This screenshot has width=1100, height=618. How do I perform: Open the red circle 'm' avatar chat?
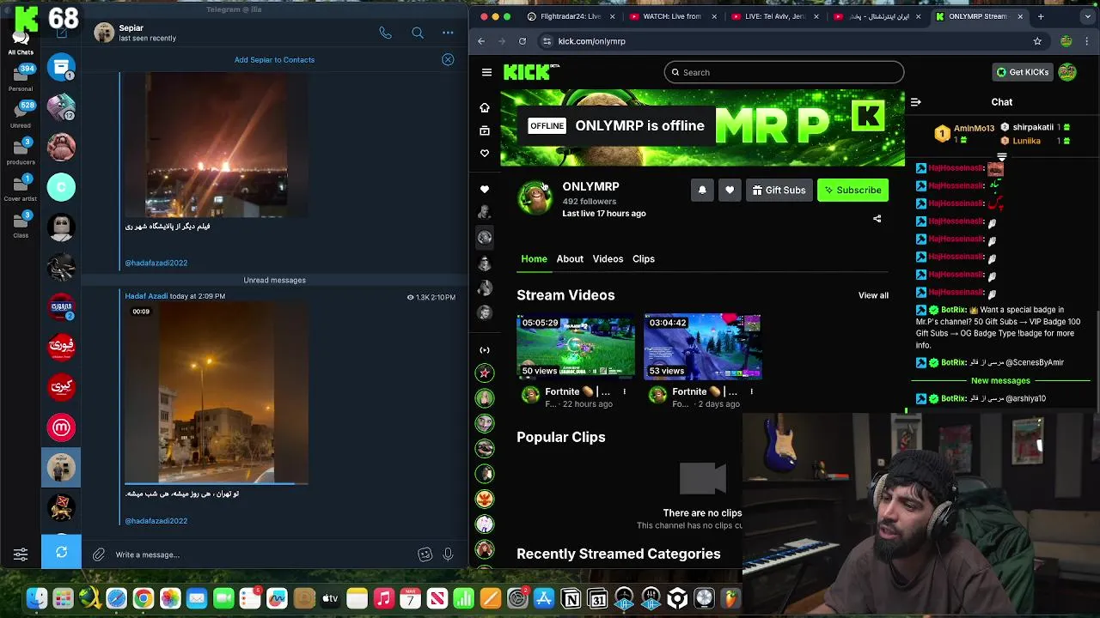click(61, 427)
